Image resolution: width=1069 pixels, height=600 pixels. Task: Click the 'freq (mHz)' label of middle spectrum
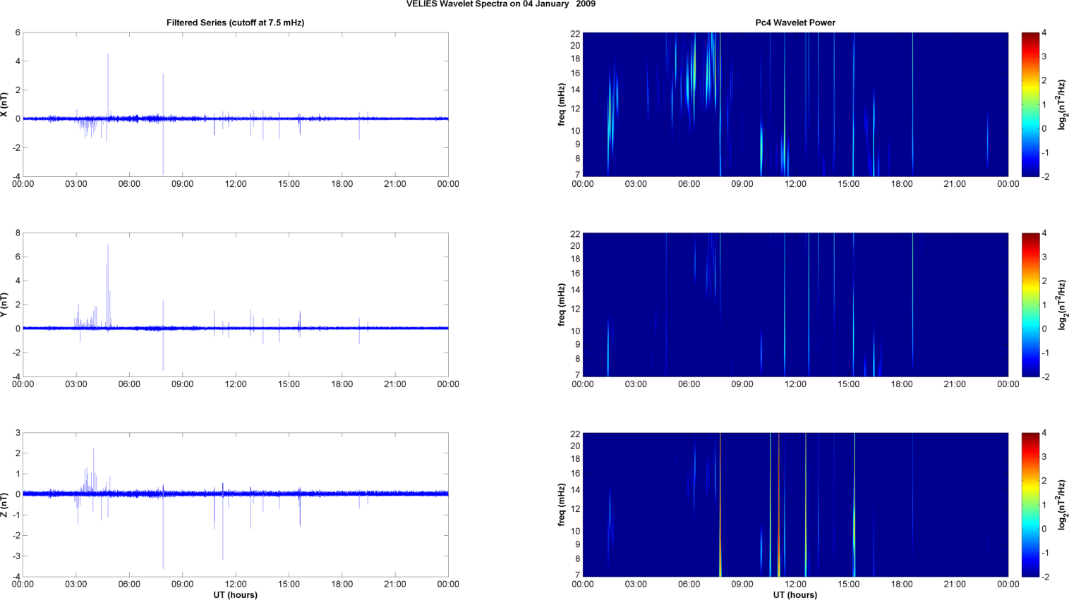(562, 305)
